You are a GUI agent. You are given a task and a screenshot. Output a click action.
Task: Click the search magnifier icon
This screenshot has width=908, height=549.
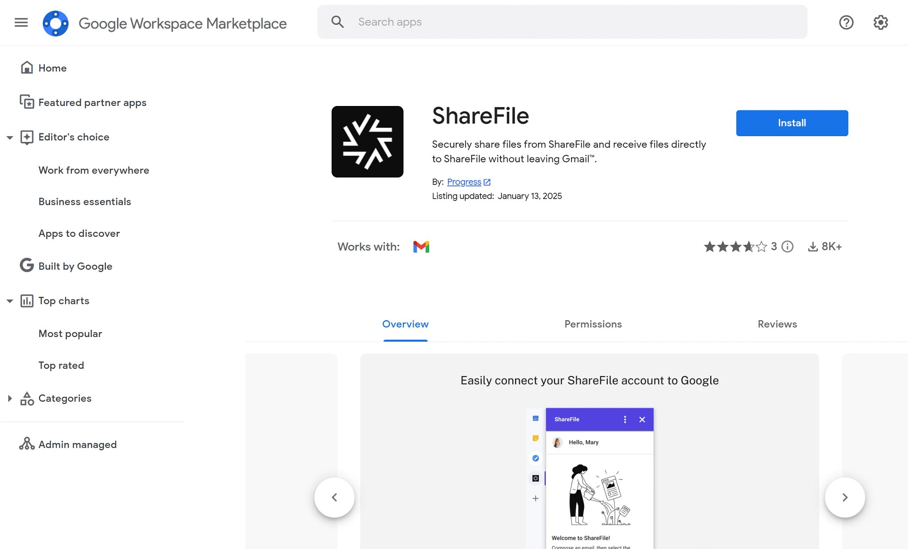337,22
